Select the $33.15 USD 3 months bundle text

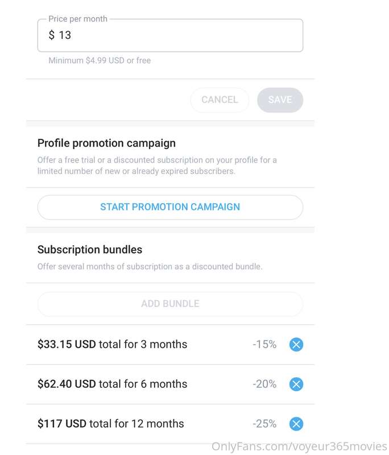pos(112,345)
